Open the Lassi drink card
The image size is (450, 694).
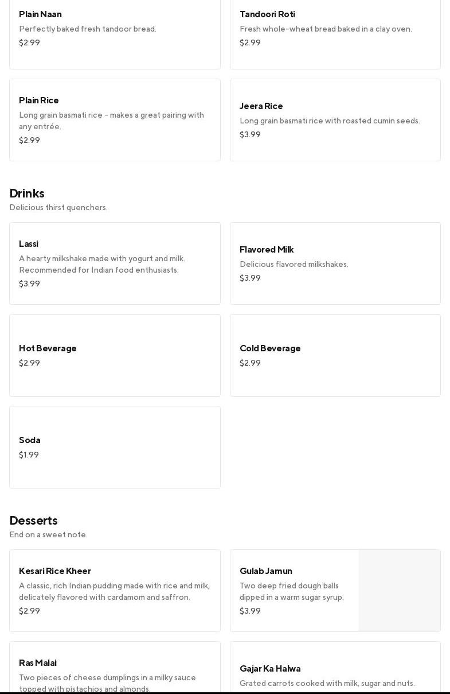coord(115,263)
